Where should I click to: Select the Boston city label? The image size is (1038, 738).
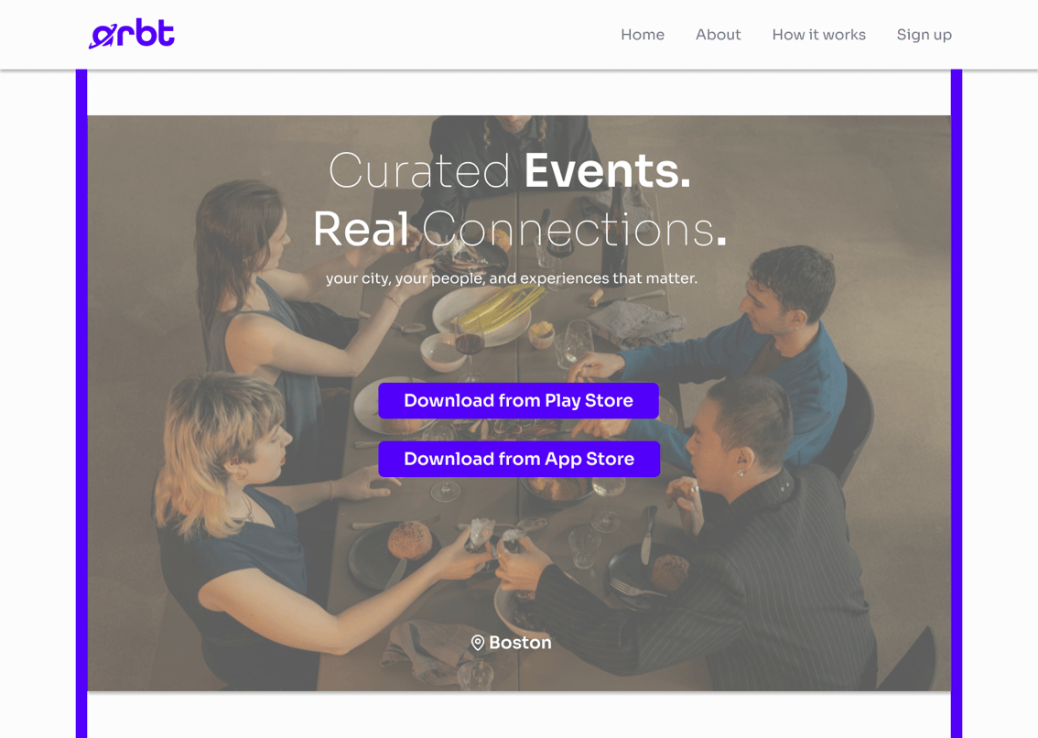[520, 643]
